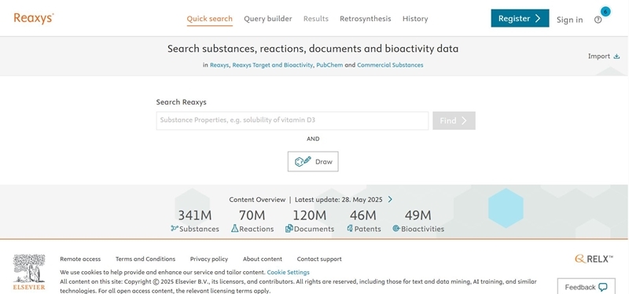Click the 120M documents count
Viewport: 629px width, 294px height.
point(309,215)
